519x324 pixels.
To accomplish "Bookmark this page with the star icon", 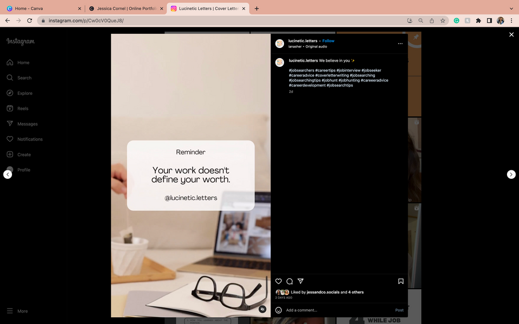I will pyautogui.click(x=442, y=21).
